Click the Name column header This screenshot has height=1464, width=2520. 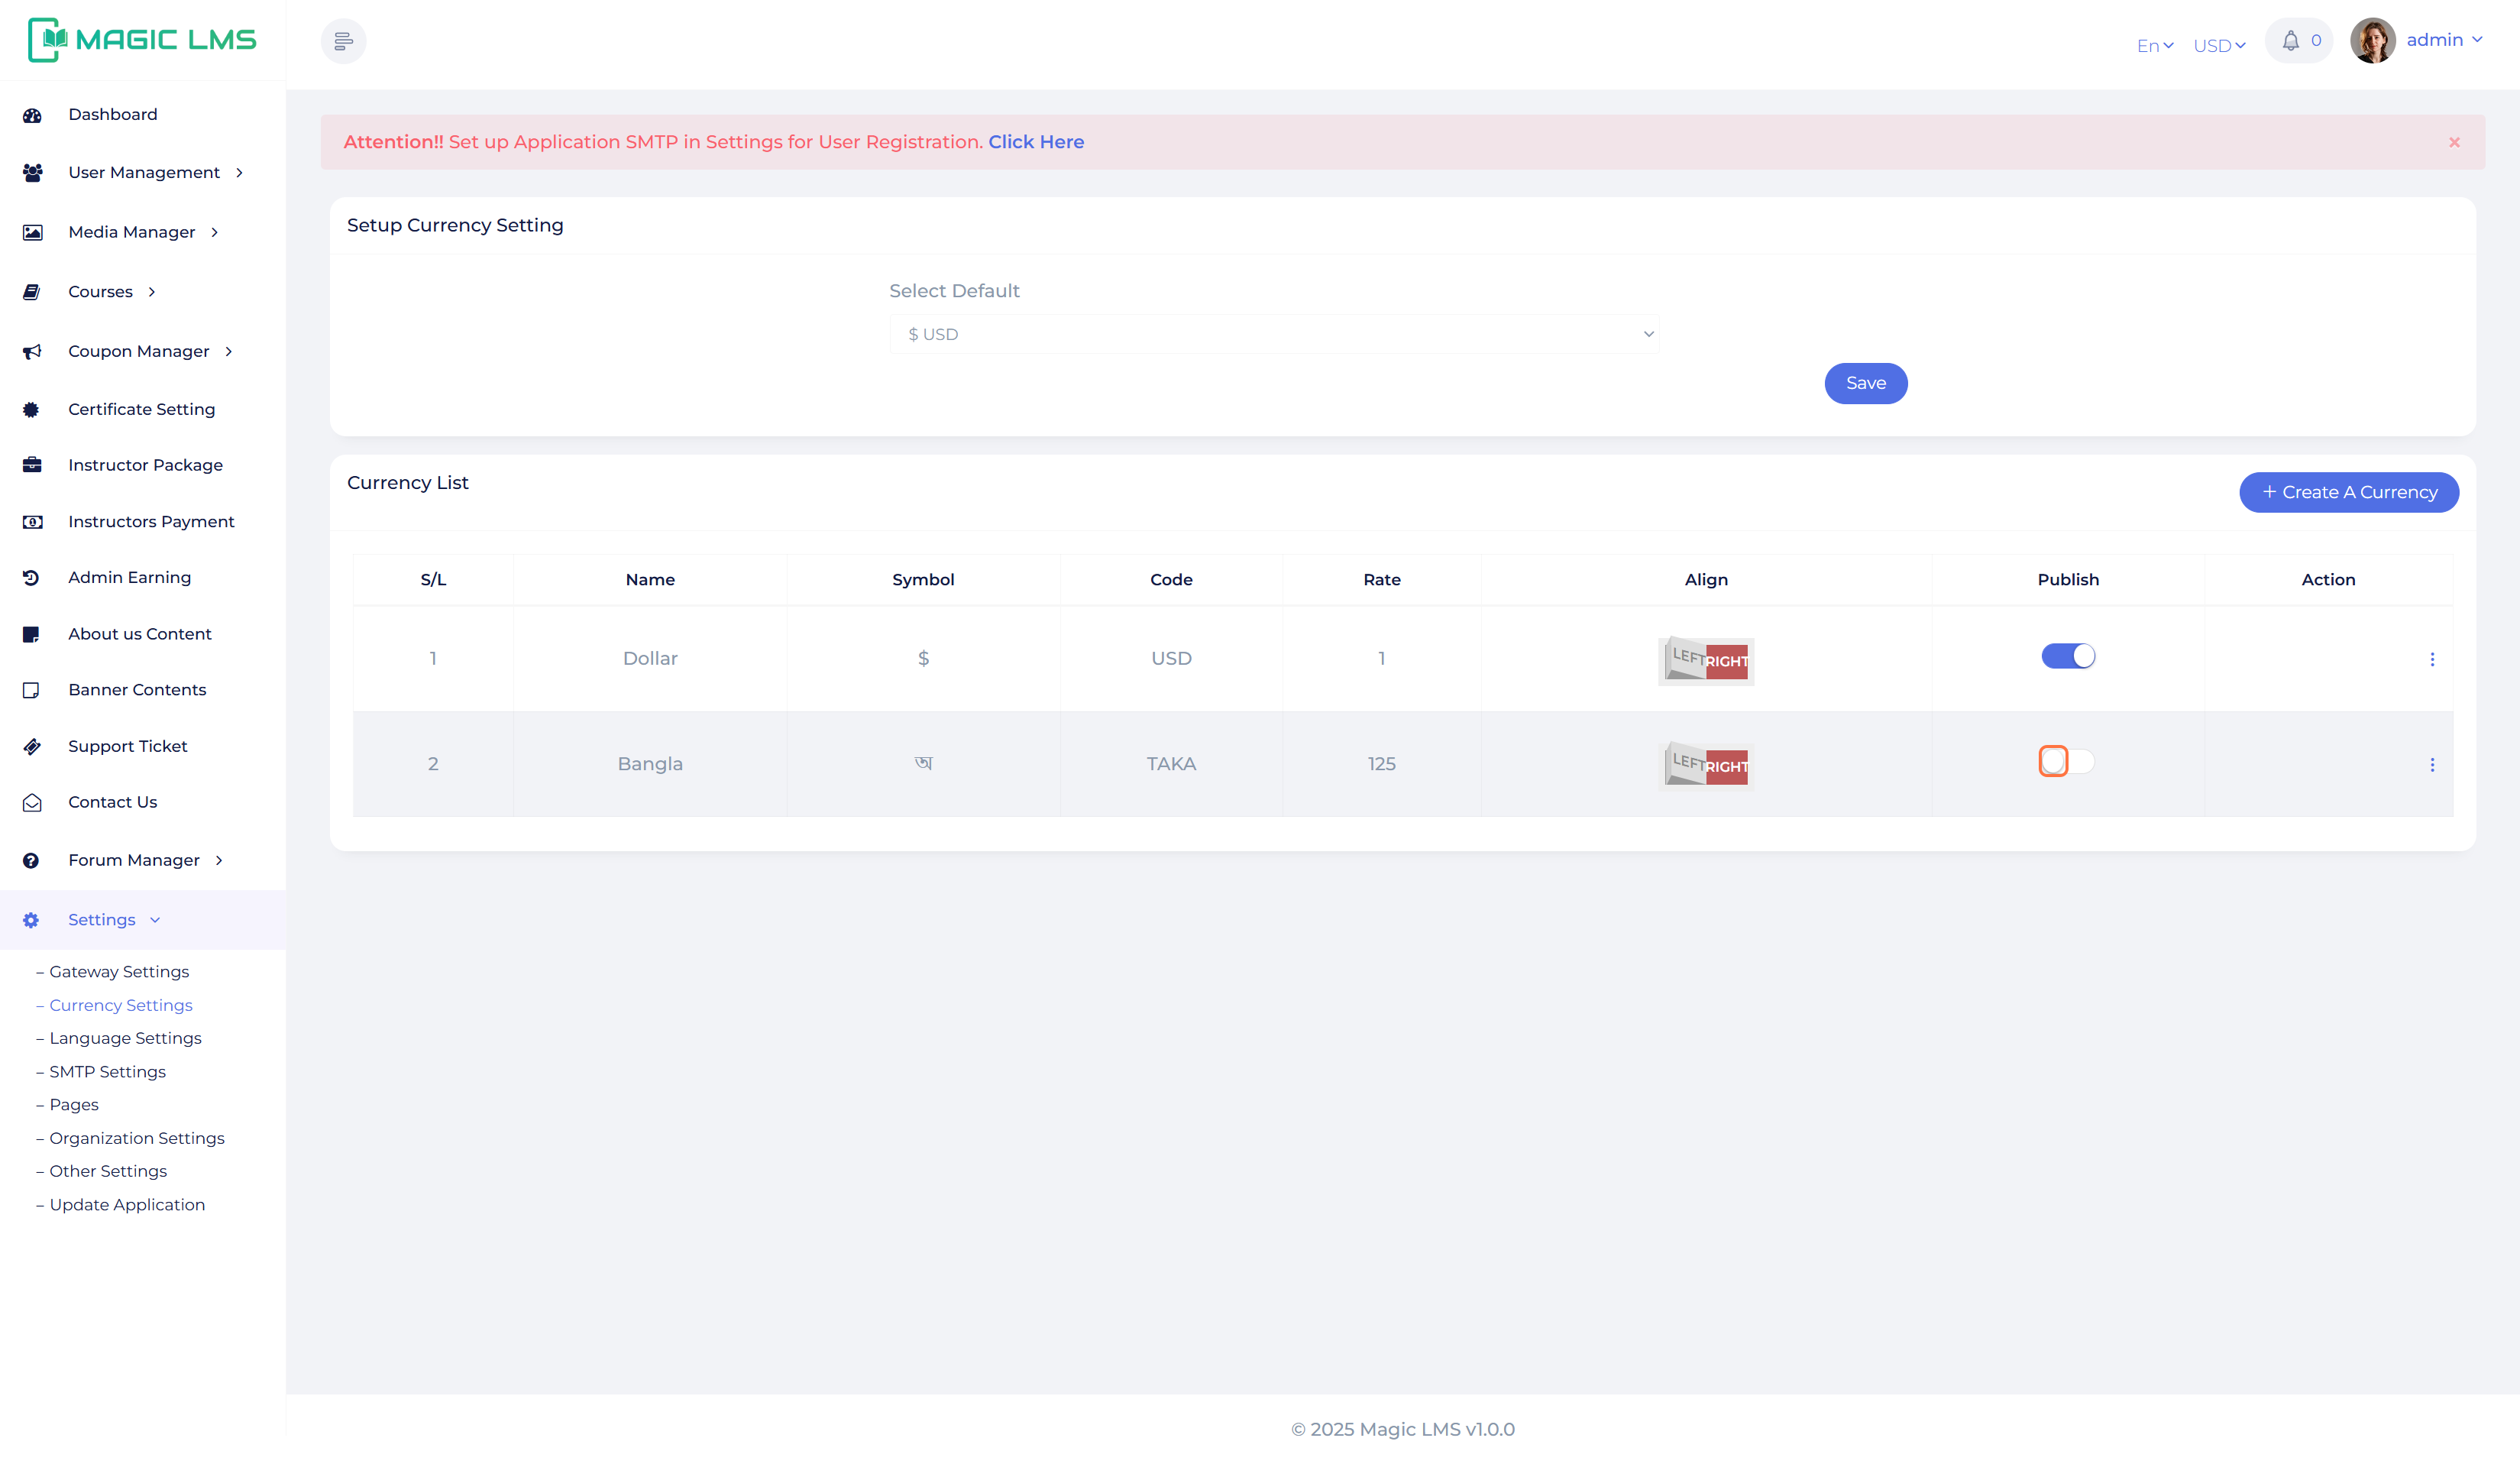click(x=650, y=580)
